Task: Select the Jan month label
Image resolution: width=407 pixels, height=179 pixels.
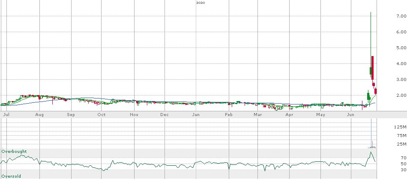Action: 197,115
